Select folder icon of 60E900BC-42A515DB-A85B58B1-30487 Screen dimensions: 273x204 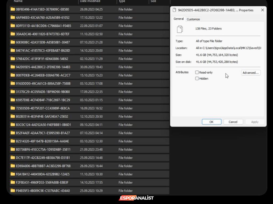pos(13,42)
